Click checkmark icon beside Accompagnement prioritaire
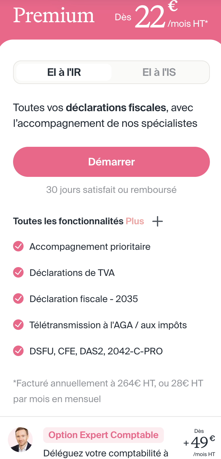221x459 pixels. click(18, 246)
